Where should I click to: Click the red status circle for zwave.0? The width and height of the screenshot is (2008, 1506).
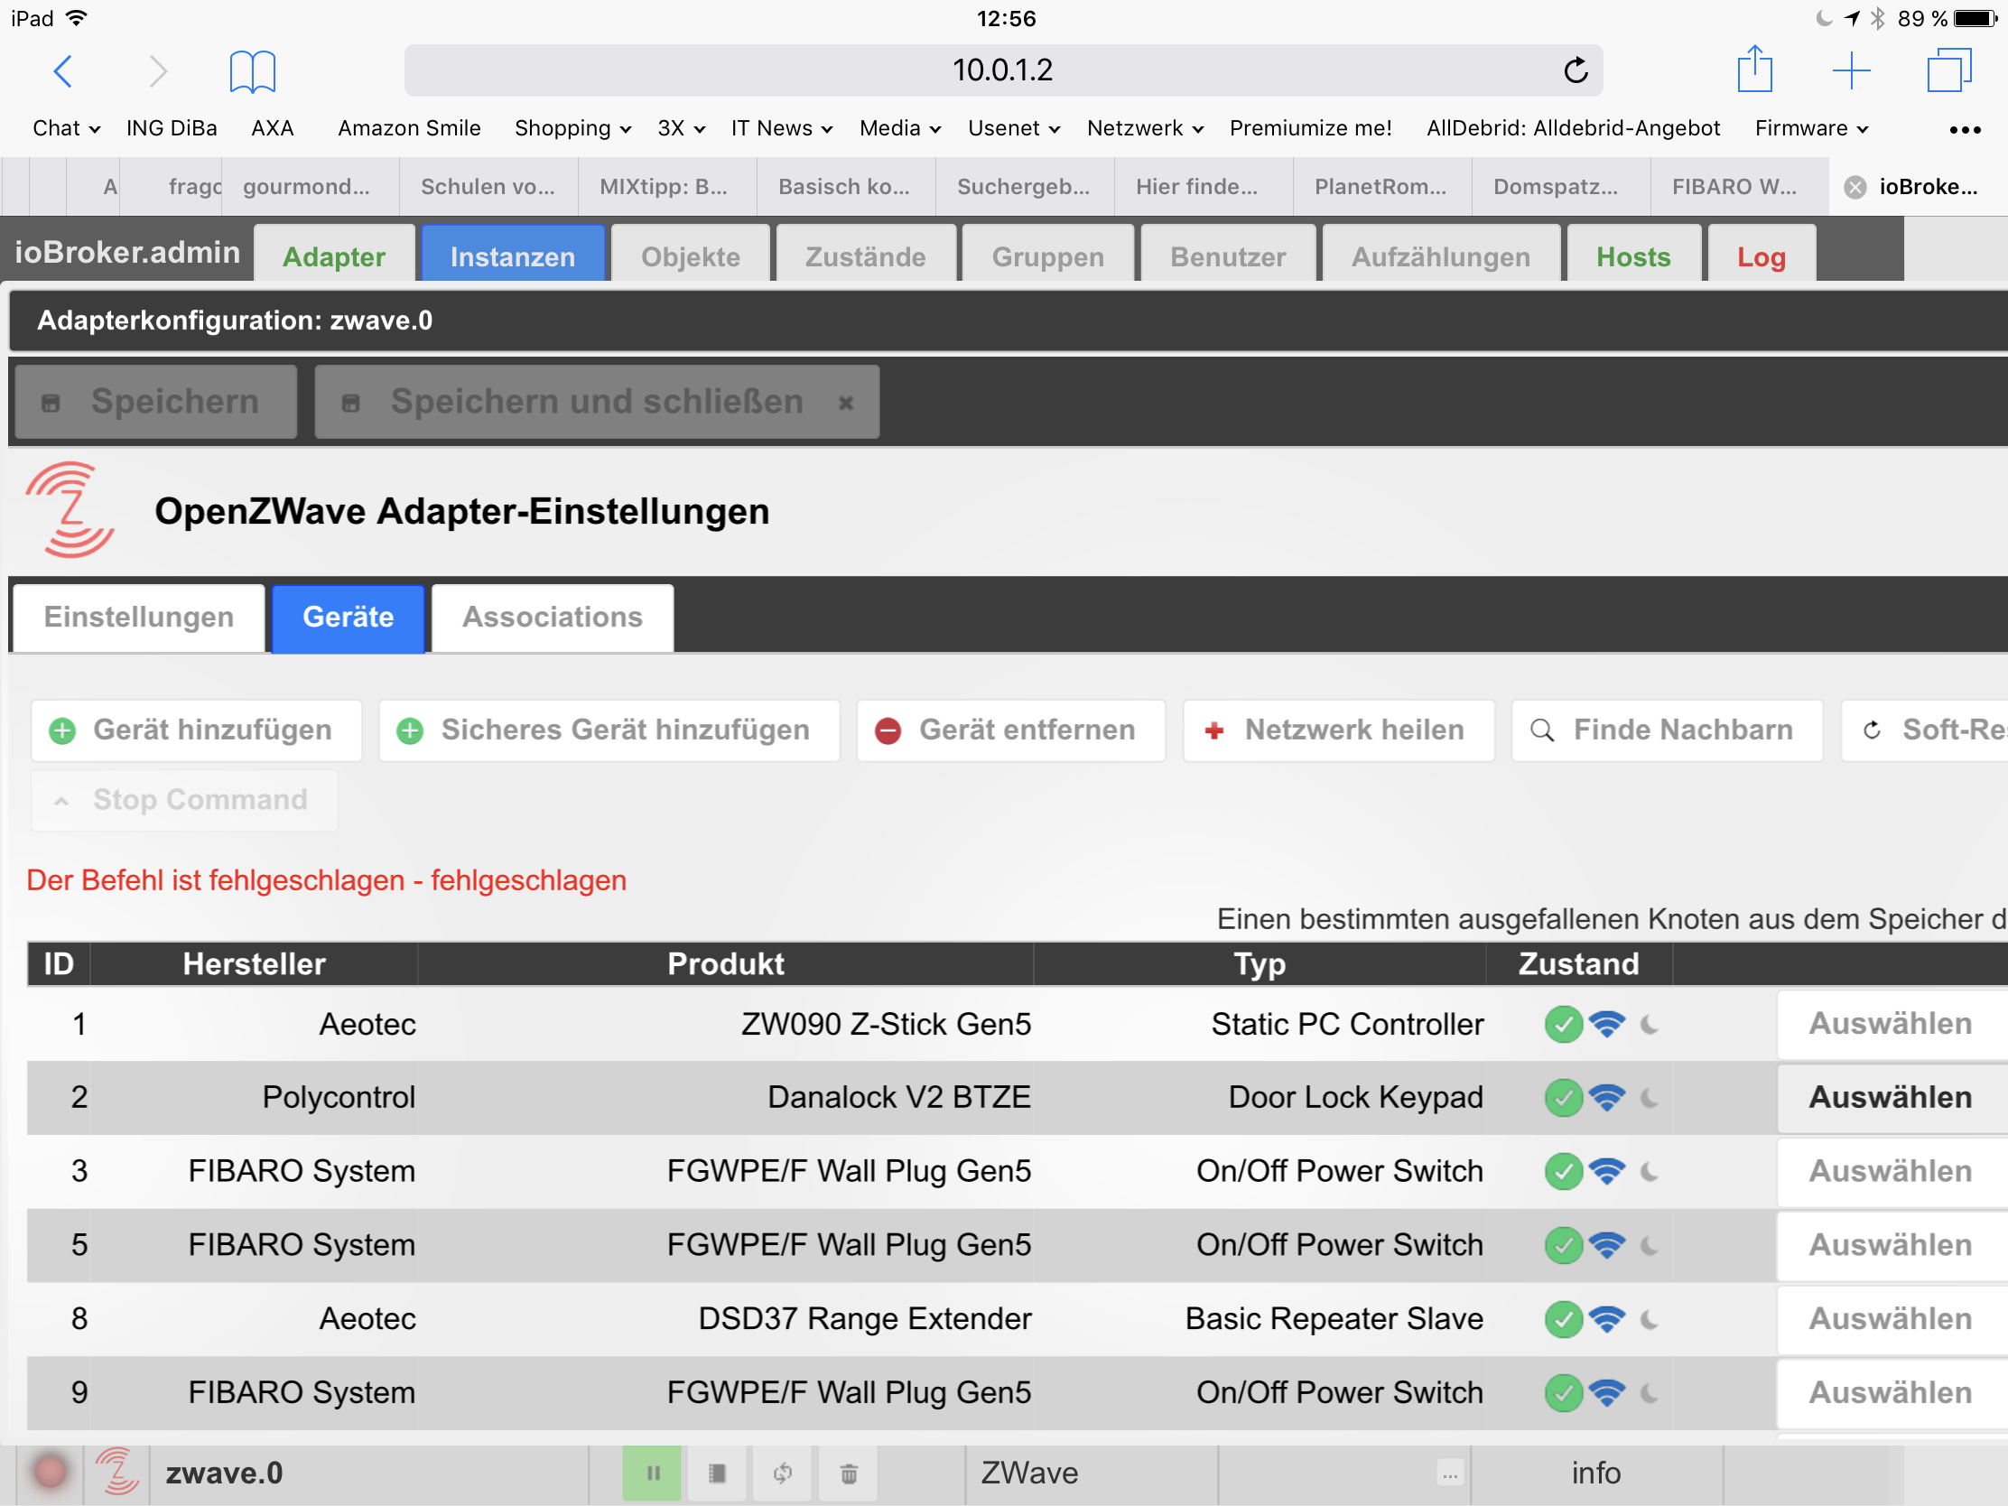[50, 1472]
